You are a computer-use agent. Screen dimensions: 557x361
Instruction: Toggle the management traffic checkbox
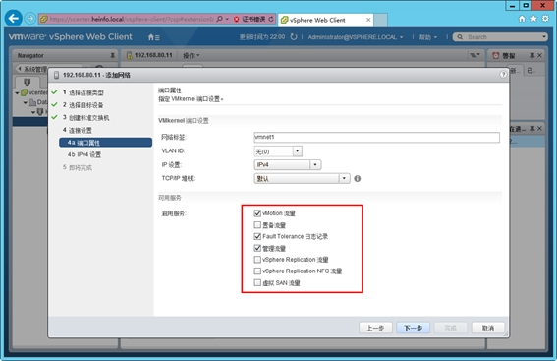[x=257, y=248]
